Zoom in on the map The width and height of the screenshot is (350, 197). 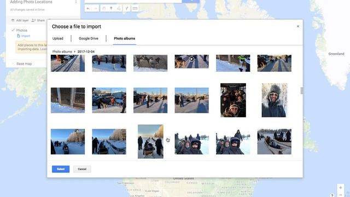(x=341, y=188)
